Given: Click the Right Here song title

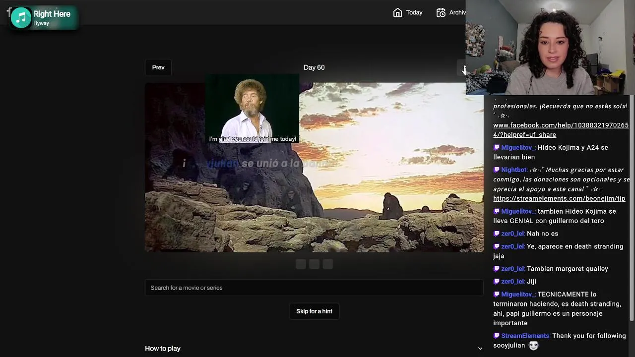Looking at the screenshot, I should [52, 14].
